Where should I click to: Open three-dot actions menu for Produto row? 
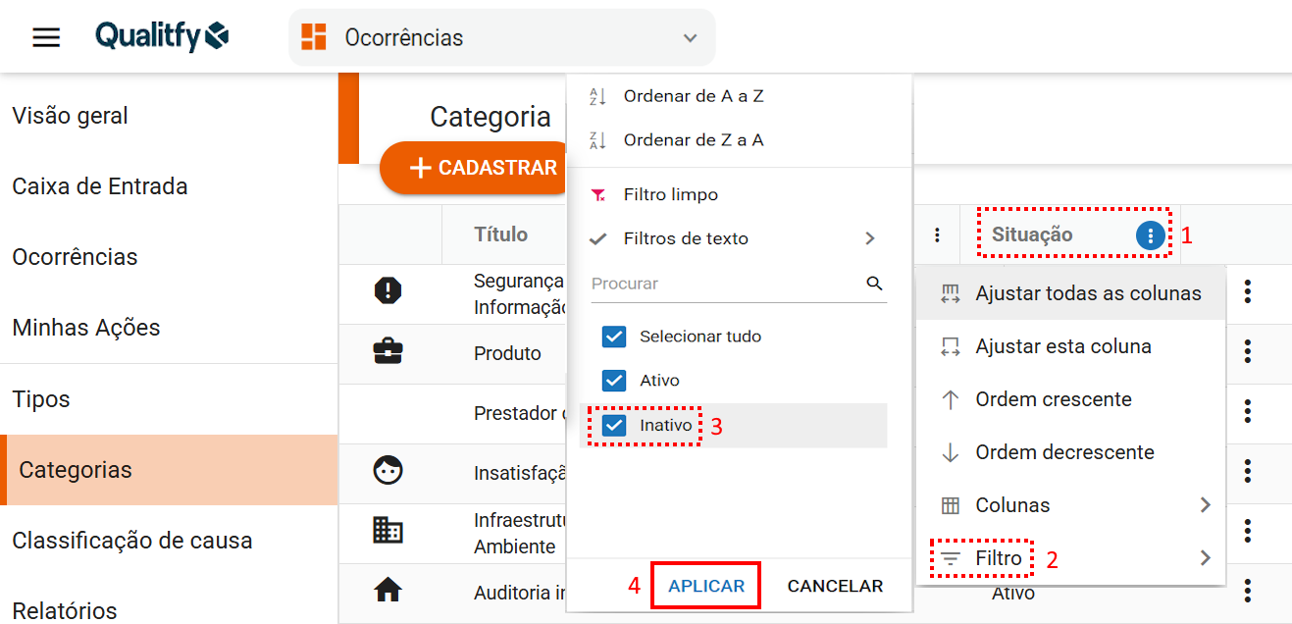pos(1248,351)
